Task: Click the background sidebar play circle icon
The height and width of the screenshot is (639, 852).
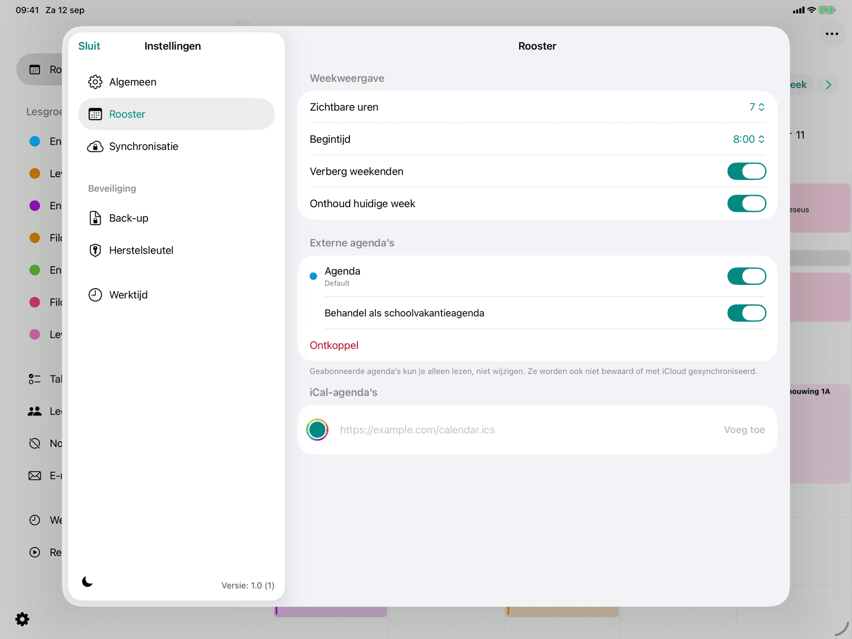Action: [35, 552]
